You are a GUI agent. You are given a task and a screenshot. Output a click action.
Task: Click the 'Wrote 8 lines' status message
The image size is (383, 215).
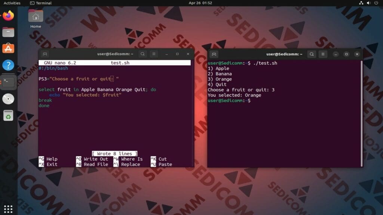(114, 153)
